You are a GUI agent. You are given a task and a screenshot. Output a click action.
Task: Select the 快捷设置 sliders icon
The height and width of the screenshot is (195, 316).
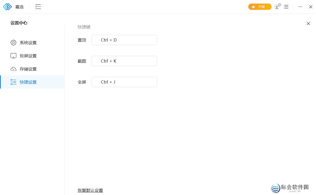pyautogui.click(x=13, y=82)
